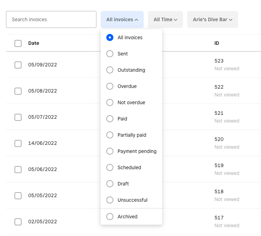Select the Archived invoices option
This screenshot has height=236, width=261.
[x=110, y=217]
